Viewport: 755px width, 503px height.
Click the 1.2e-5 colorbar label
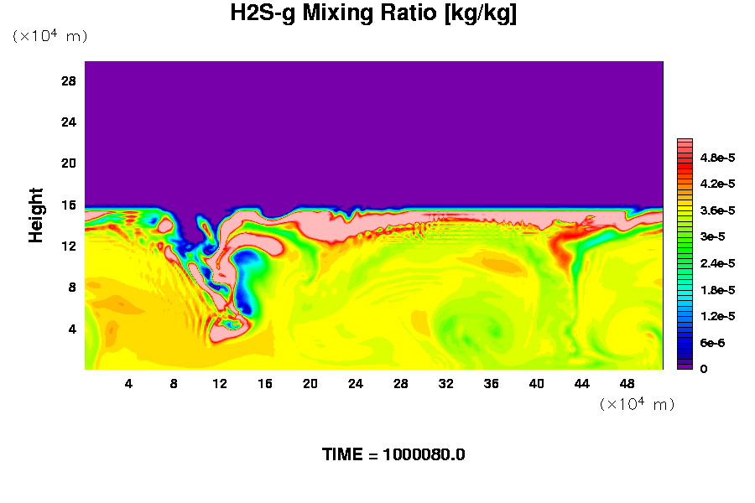(718, 316)
